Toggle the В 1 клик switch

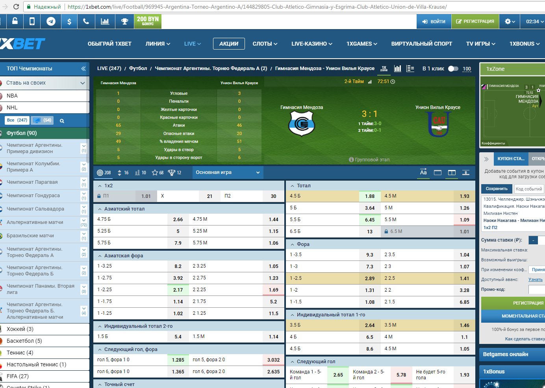(x=453, y=68)
